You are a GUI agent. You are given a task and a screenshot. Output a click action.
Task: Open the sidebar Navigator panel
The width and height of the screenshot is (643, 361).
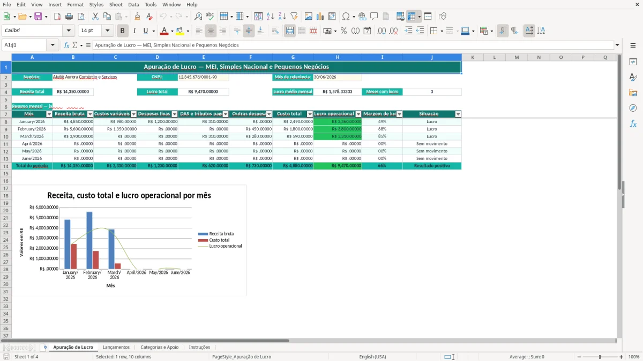633,109
